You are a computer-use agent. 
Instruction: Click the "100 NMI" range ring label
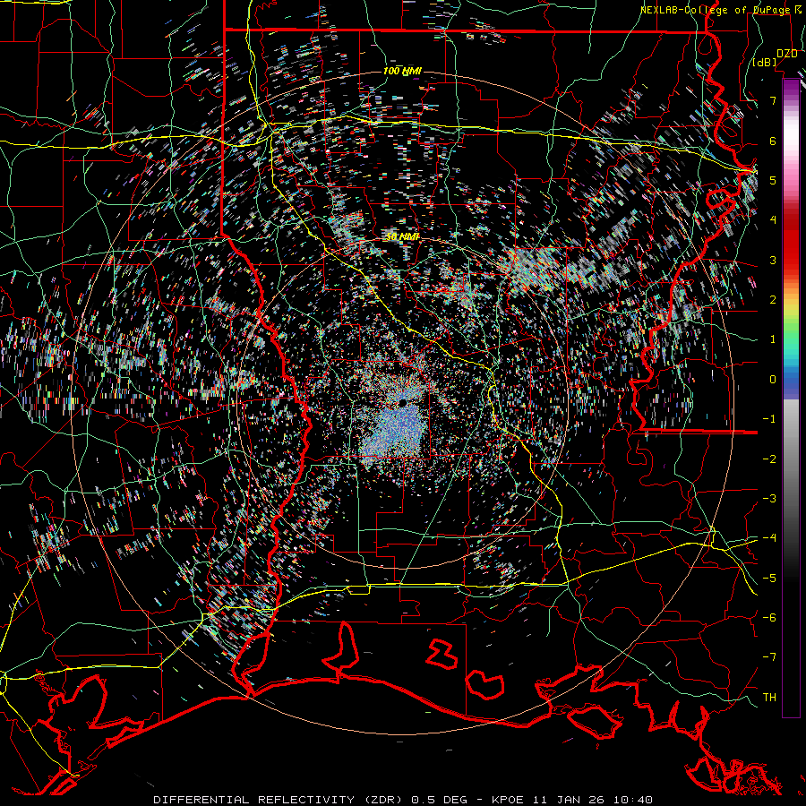(x=402, y=71)
